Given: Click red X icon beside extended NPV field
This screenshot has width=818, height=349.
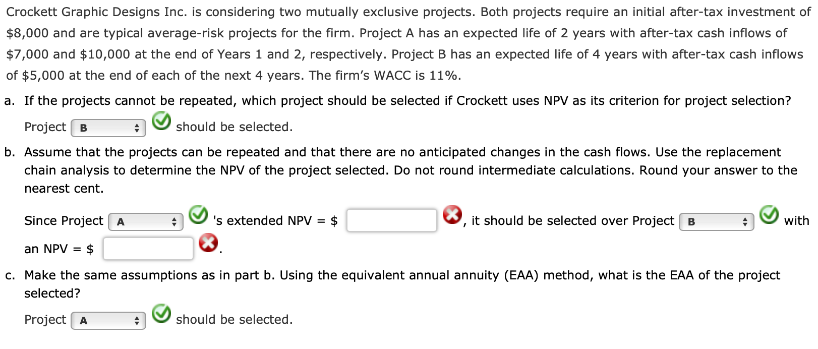Looking at the screenshot, I should 452,214.
